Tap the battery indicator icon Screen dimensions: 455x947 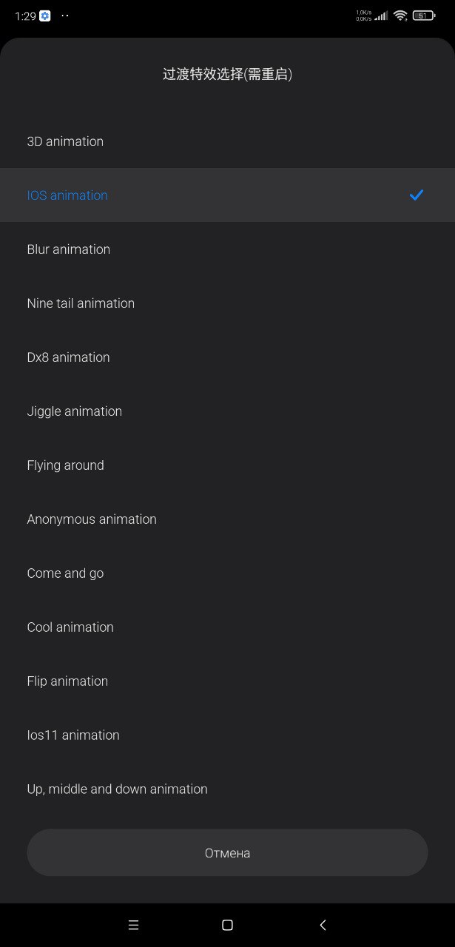pyautogui.click(x=424, y=16)
